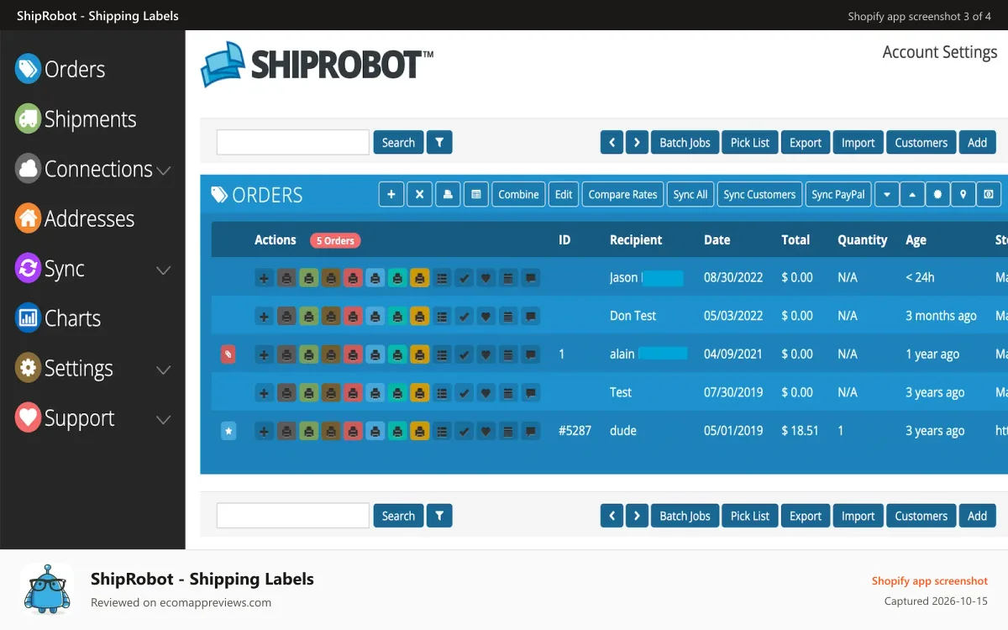Expand the Support sidebar chevron

coord(164,420)
